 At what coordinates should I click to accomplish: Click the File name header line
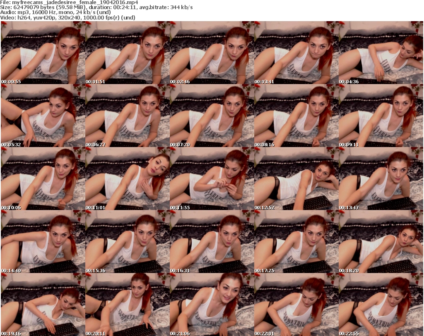click(x=69, y=2)
